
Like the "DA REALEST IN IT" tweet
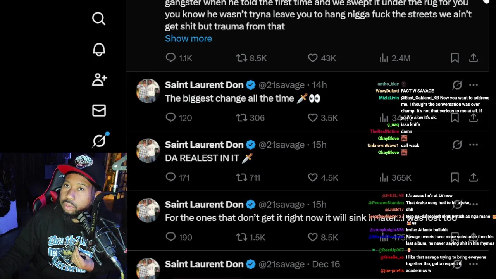tap(313, 177)
